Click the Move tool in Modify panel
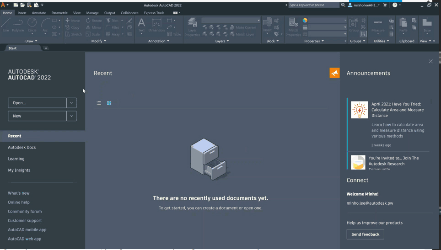The height and width of the screenshot is (250, 441). click(x=73, y=21)
